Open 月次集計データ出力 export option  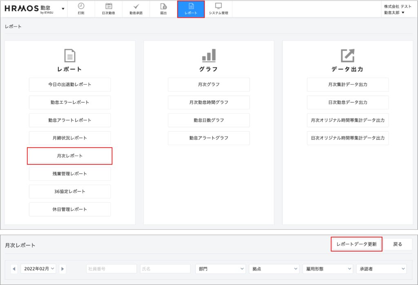(x=347, y=85)
